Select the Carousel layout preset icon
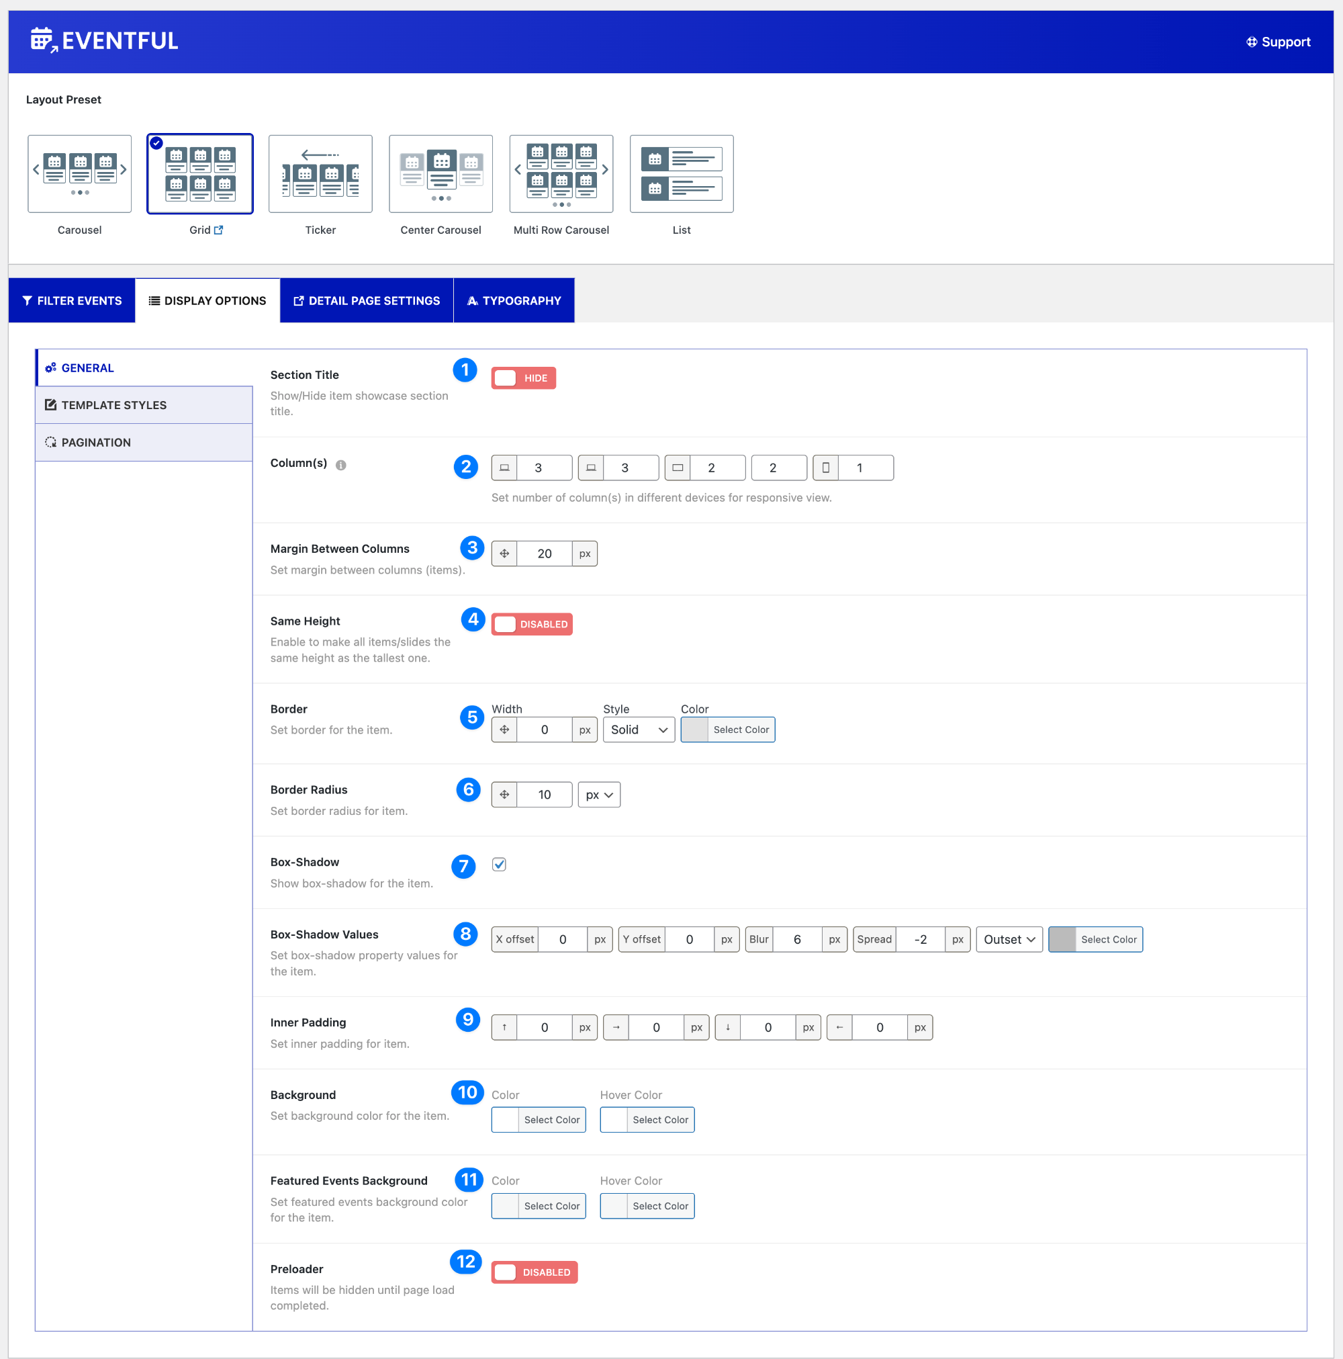The width and height of the screenshot is (1343, 1359). click(x=79, y=173)
